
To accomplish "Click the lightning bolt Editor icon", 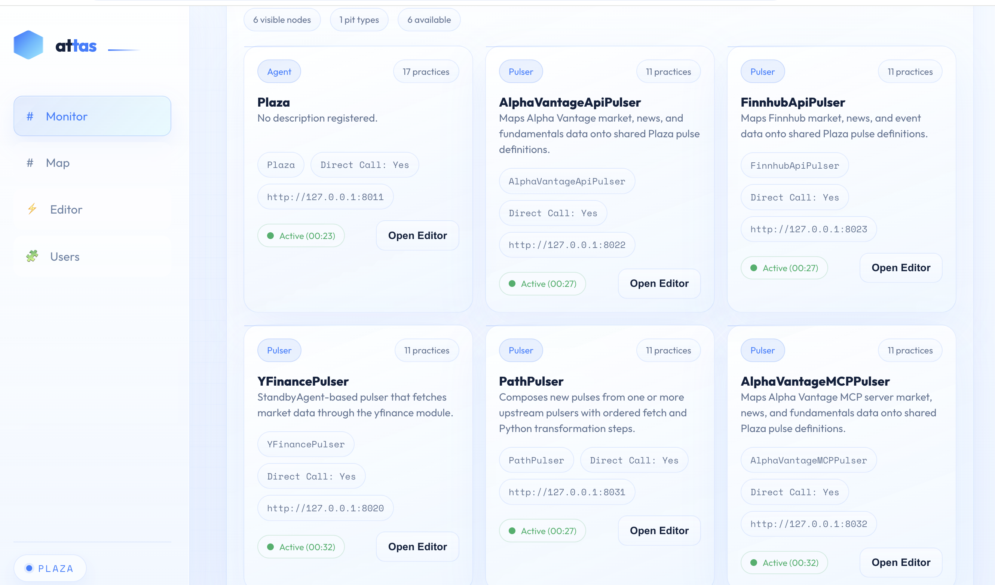I will coord(33,209).
